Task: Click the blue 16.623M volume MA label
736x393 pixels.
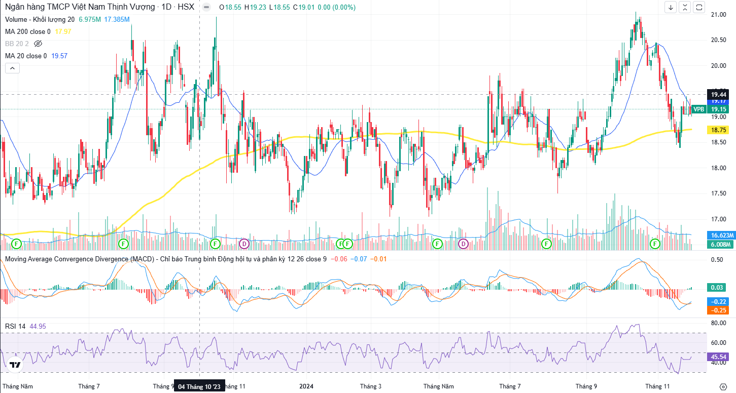Action: coord(720,235)
